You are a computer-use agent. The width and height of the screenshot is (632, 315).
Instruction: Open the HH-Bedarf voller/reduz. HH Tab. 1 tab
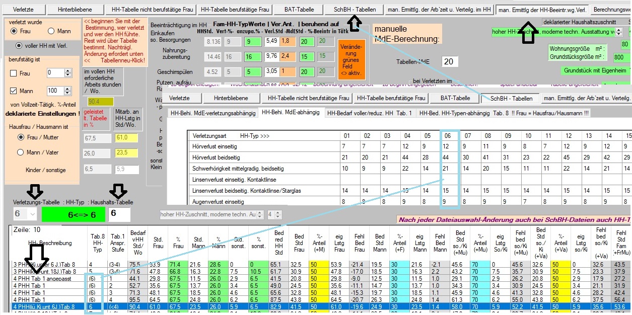pyautogui.click(x=369, y=113)
